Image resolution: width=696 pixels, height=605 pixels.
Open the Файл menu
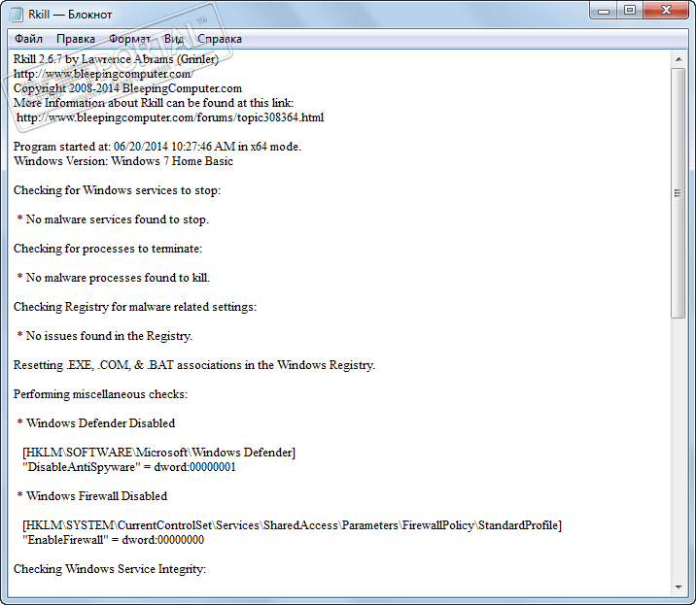[x=28, y=39]
